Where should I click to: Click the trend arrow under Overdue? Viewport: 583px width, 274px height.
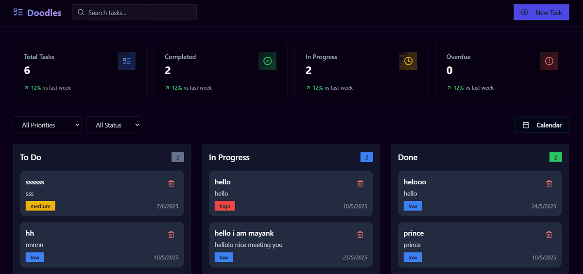point(449,88)
